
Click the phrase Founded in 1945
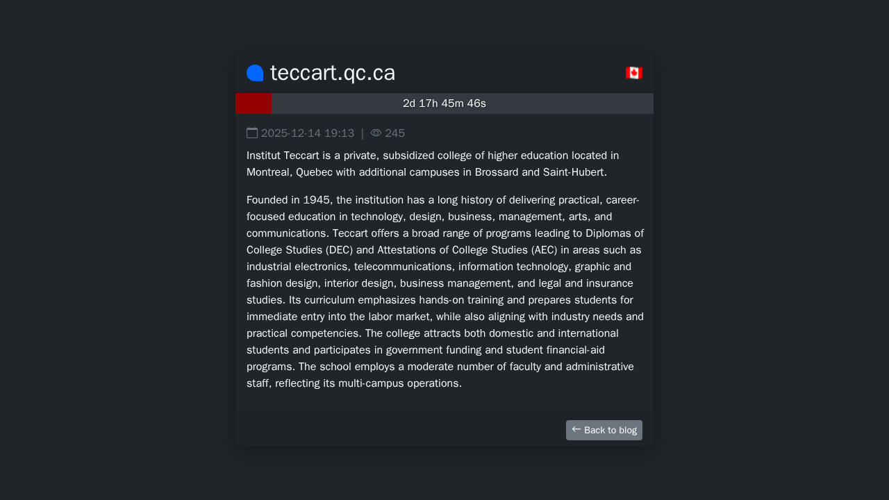click(x=288, y=200)
